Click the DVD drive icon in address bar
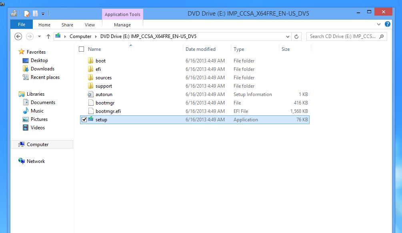Screen dimensions: 402x233 point(58,36)
